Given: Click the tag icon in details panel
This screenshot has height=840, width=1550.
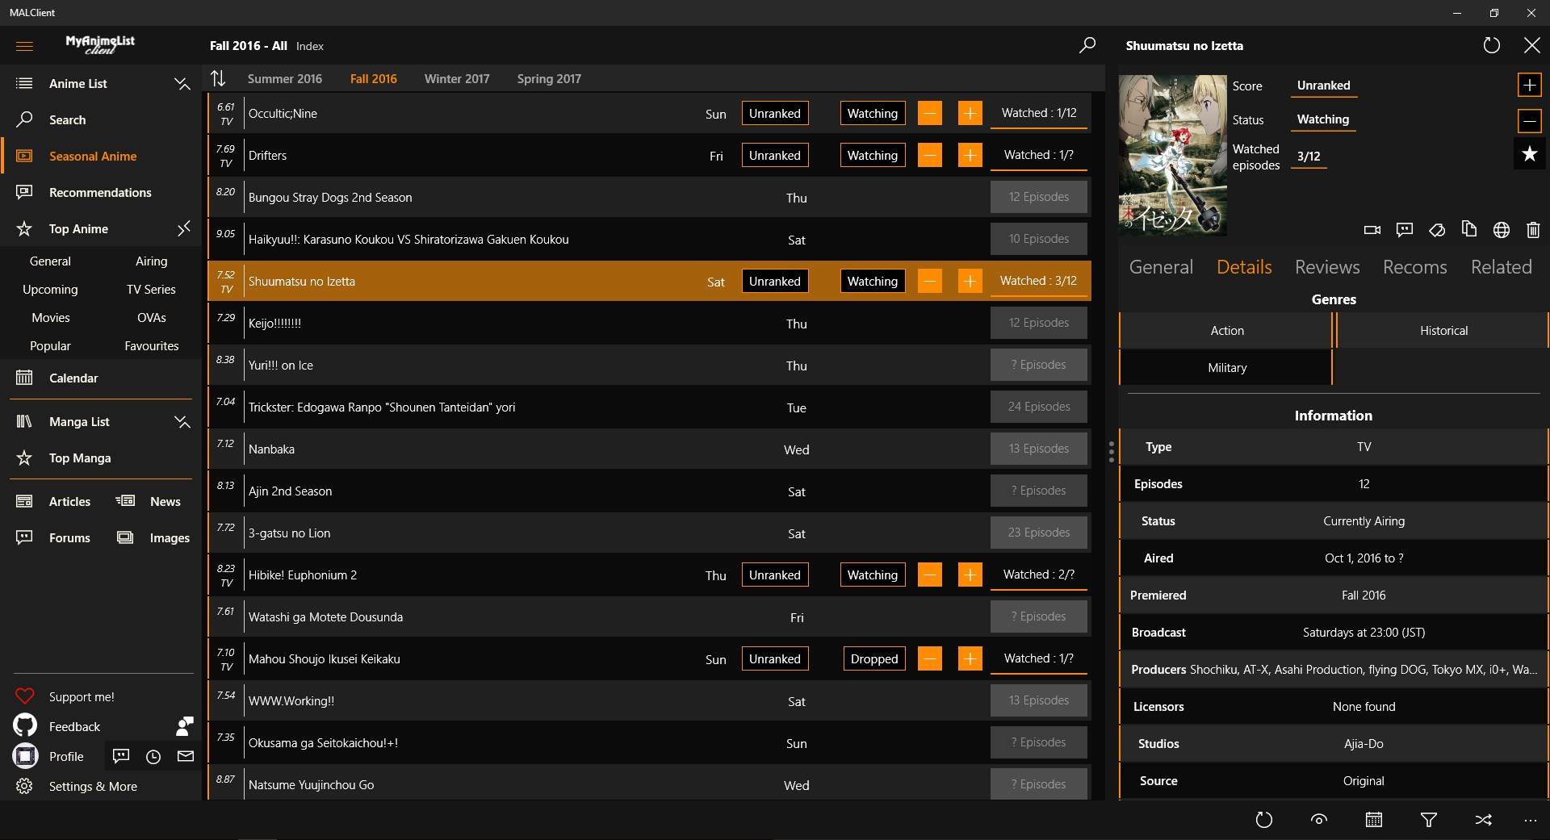Looking at the screenshot, I should pyautogui.click(x=1437, y=230).
